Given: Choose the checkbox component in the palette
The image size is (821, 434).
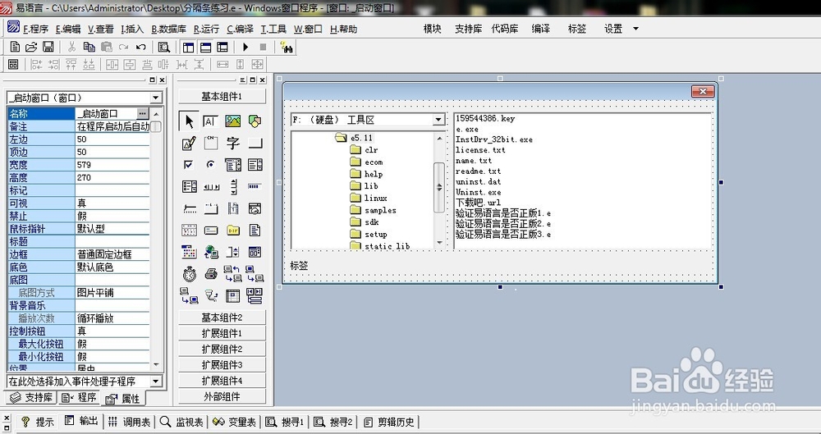Looking at the screenshot, I should [189, 165].
